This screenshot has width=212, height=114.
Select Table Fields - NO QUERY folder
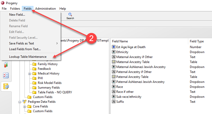click(55, 92)
